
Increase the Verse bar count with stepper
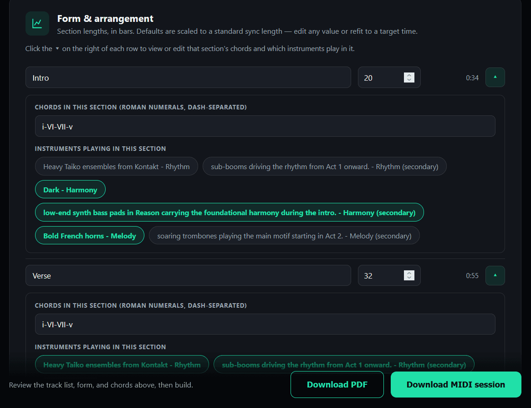[x=409, y=273]
